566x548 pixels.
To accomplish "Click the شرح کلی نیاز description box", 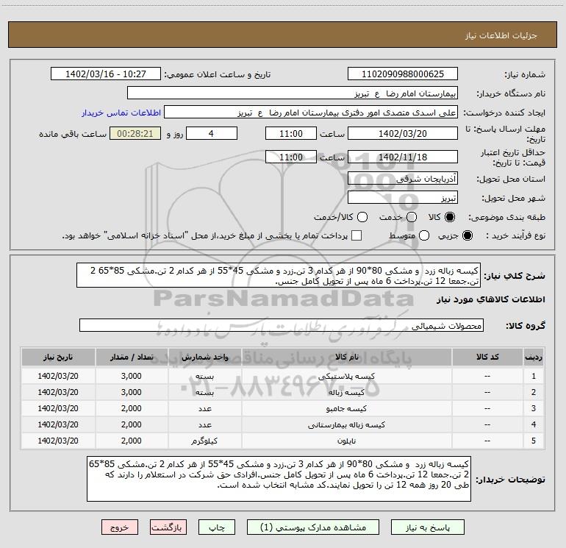I will pos(279,275).
